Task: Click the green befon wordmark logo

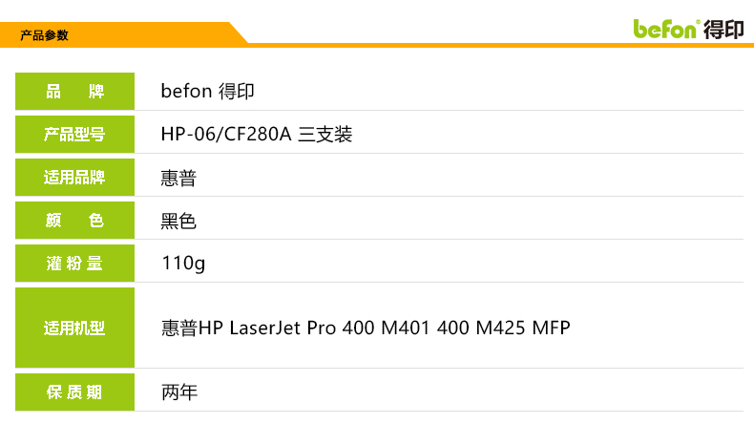Action: (x=666, y=28)
